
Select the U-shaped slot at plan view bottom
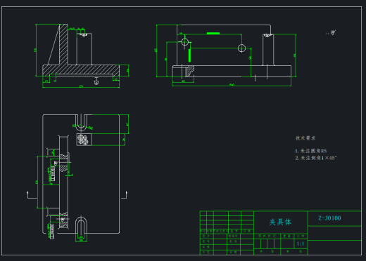coord(81,225)
